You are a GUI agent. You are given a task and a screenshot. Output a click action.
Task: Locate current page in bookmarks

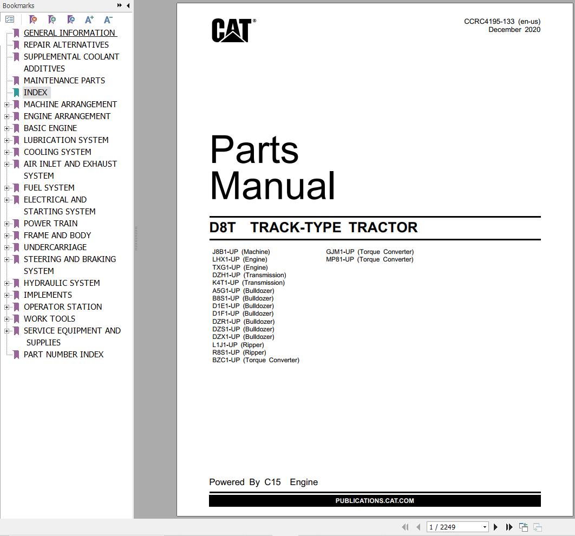coord(70,19)
